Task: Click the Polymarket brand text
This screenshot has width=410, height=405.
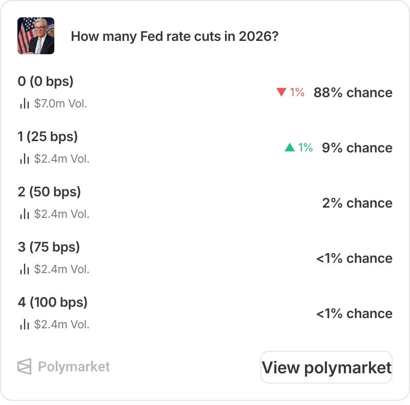Action: [74, 367]
